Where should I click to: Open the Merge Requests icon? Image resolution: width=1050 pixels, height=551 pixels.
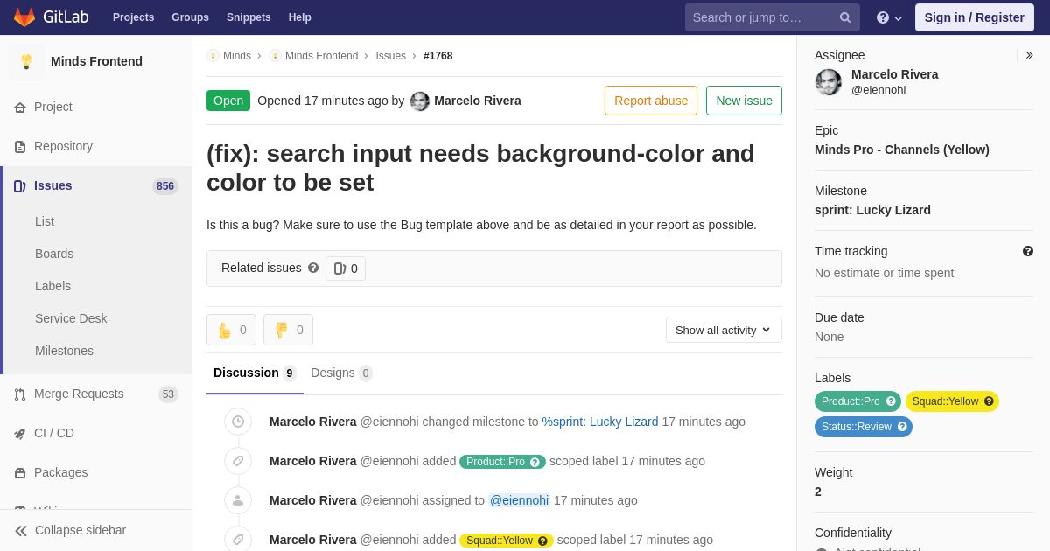[20, 394]
